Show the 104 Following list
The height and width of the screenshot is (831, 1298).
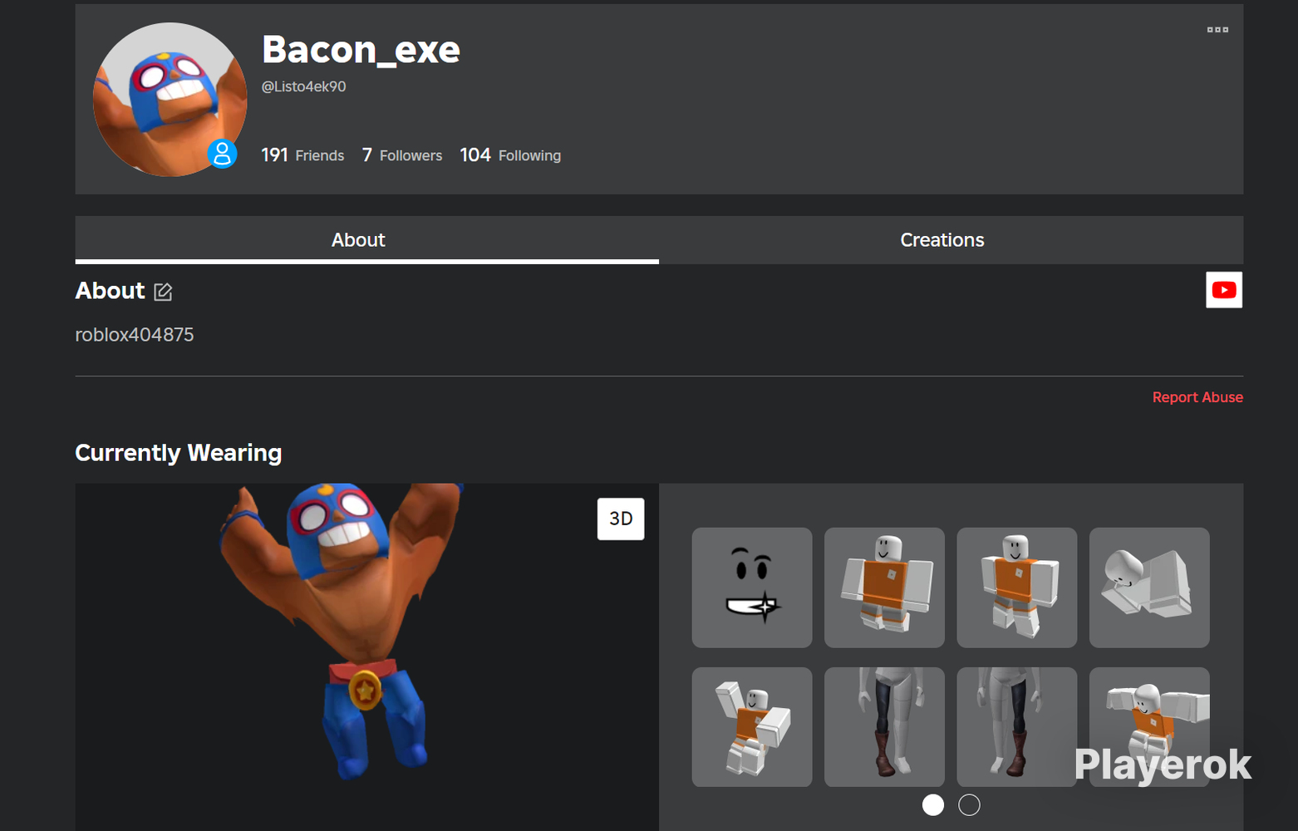pyautogui.click(x=510, y=155)
